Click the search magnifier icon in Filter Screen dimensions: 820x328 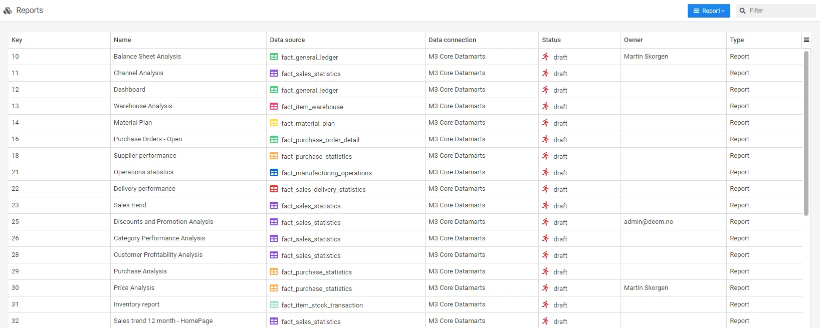(742, 11)
